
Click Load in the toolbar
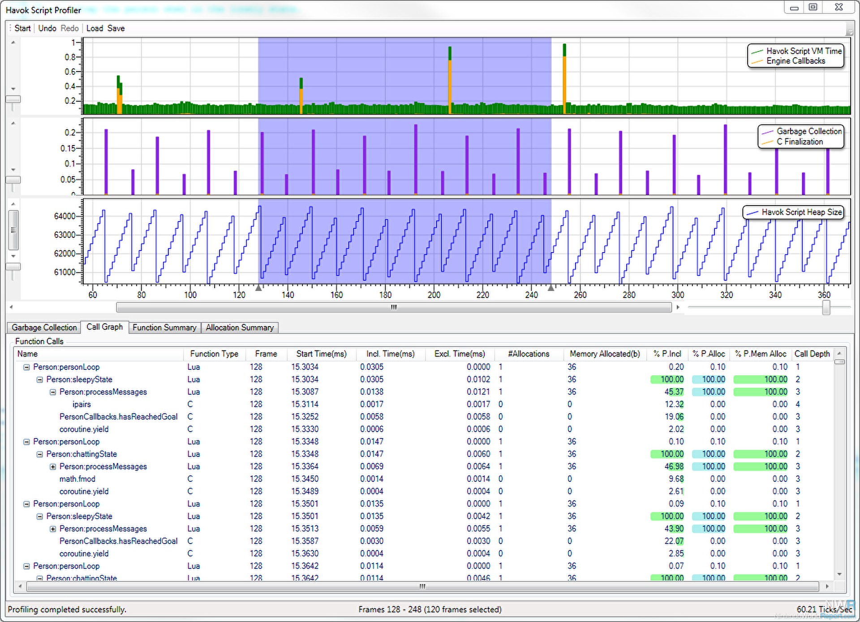(95, 28)
